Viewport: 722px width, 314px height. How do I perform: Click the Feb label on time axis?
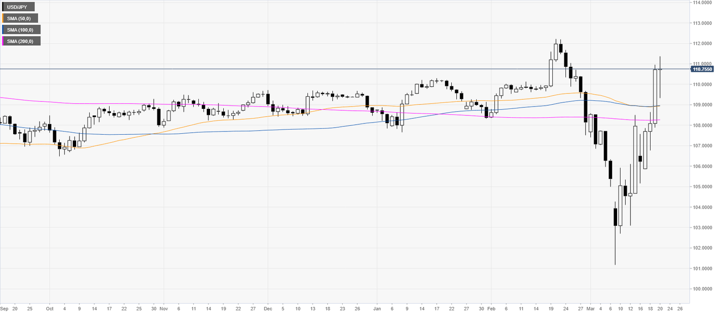pyautogui.click(x=491, y=309)
